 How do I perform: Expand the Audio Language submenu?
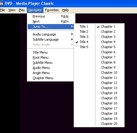coord(51,34)
